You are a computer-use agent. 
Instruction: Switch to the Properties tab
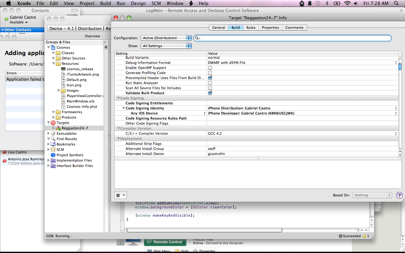pyautogui.click(x=270, y=28)
